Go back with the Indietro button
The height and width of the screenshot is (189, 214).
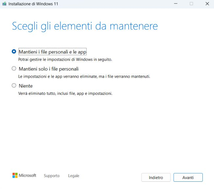pos(156,177)
